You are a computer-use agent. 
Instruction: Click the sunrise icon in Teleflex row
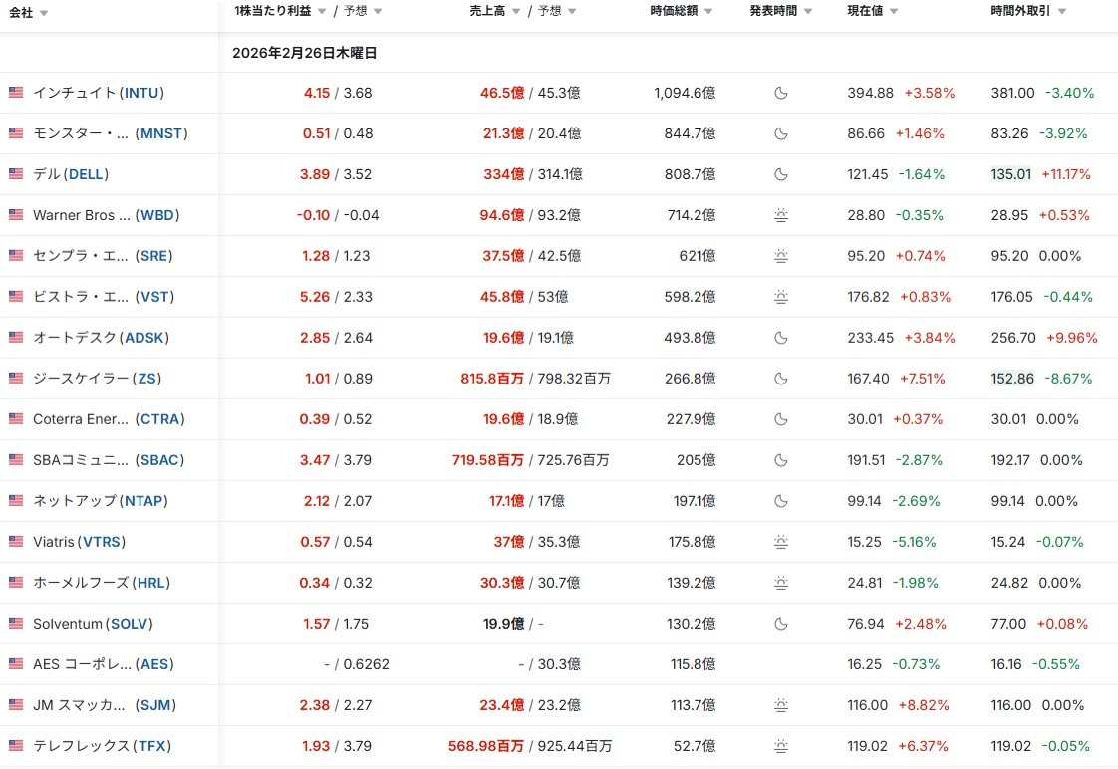pyautogui.click(x=781, y=746)
